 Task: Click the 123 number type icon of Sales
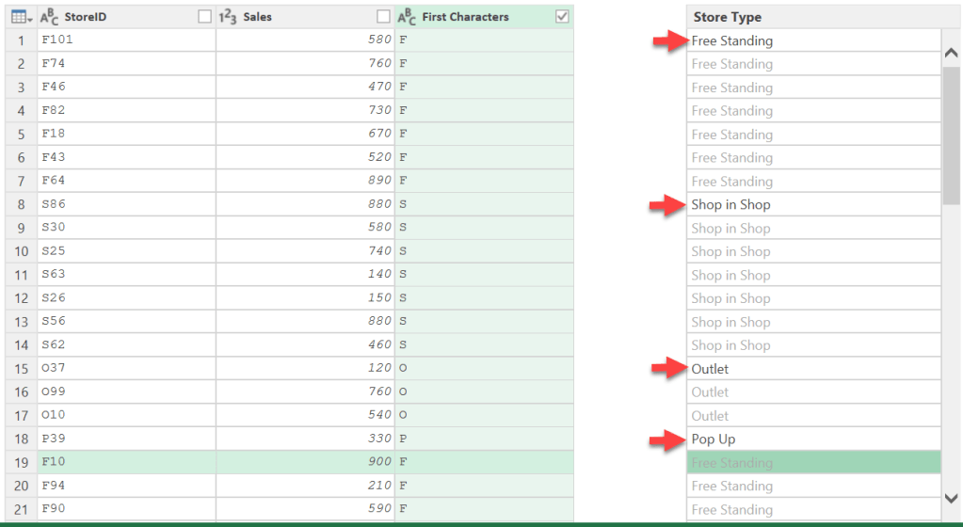coord(228,17)
